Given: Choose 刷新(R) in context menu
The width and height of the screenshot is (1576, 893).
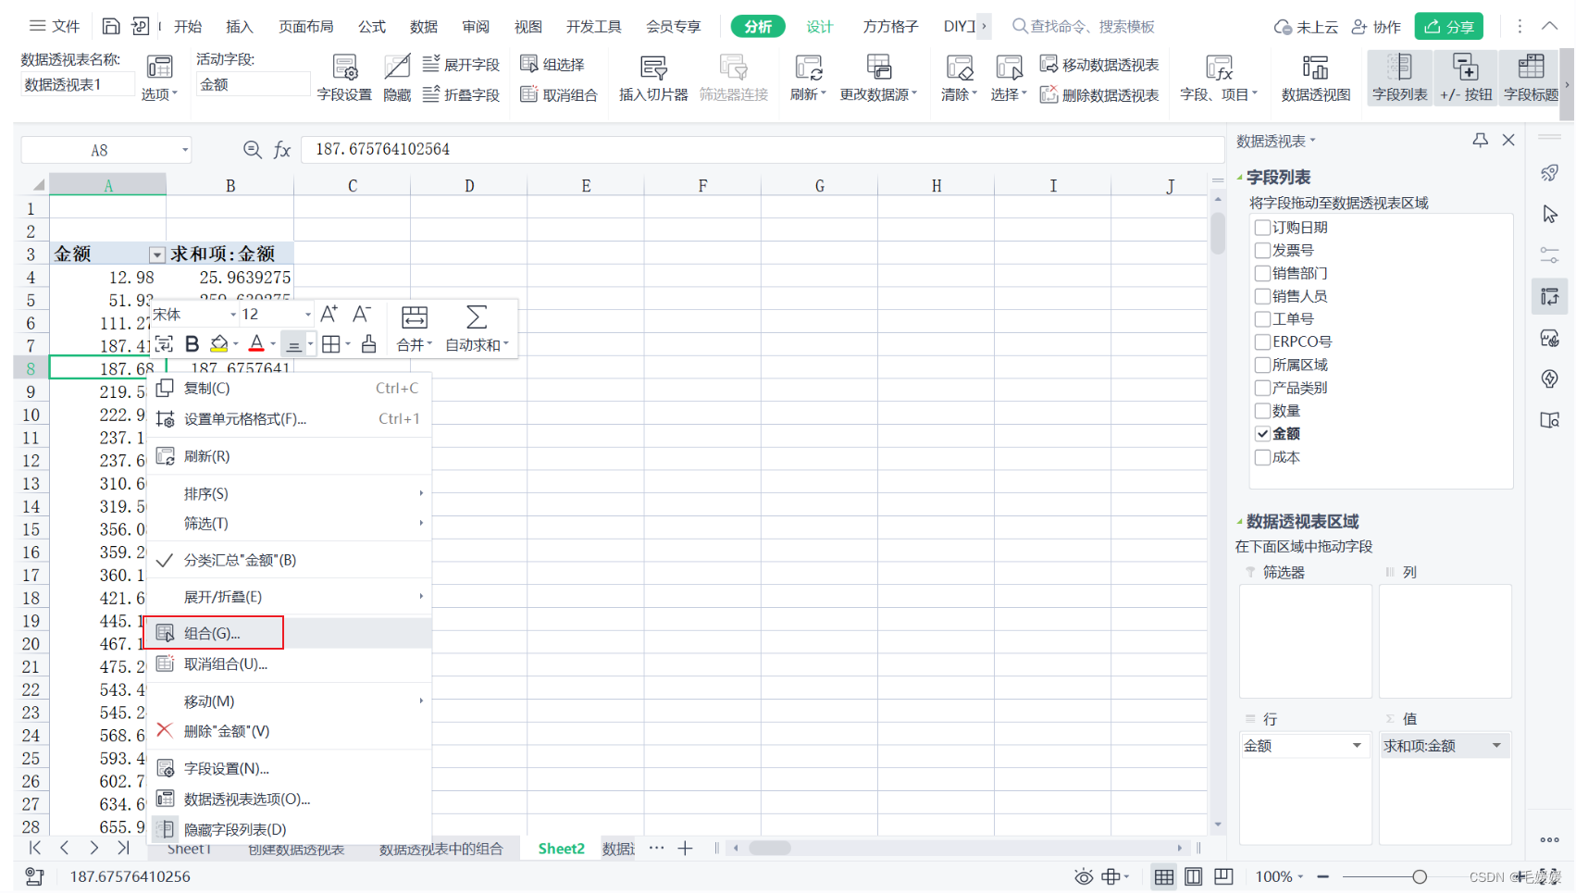Looking at the screenshot, I should [x=289, y=456].
